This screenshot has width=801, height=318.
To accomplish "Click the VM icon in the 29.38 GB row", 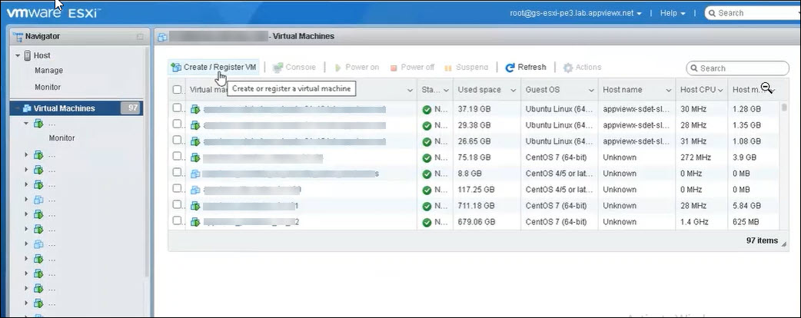I will click(195, 125).
